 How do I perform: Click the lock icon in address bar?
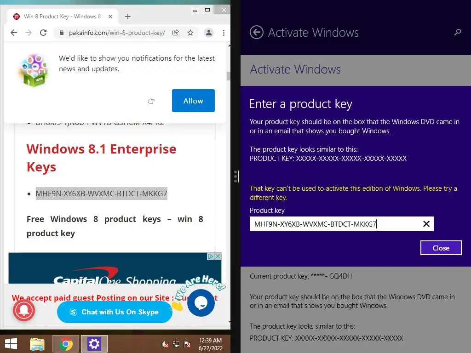click(x=62, y=33)
